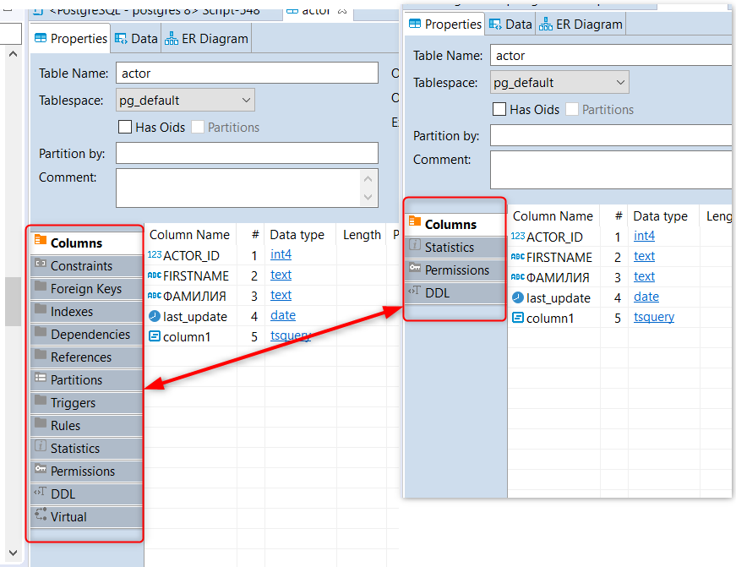736x567 pixels.
Task: Click inside the Table Name field
Action: (246, 73)
